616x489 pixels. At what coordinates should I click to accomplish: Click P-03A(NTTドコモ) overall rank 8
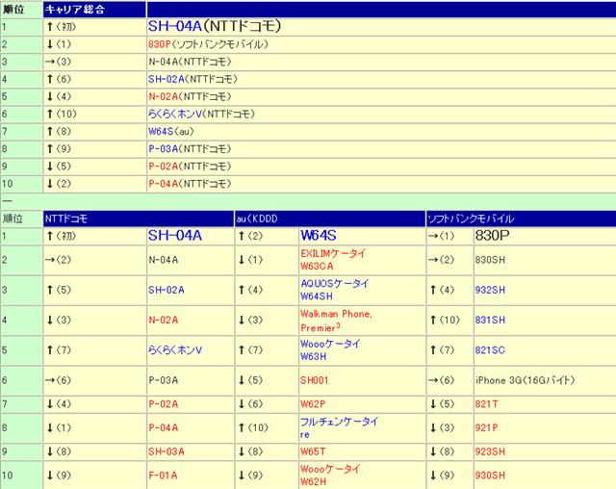(x=190, y=149)
